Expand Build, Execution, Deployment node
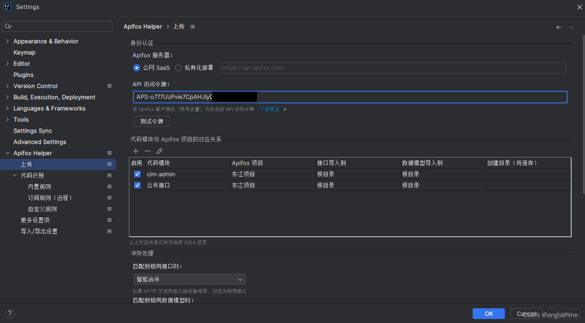The image size is (585, 323). 7,97
